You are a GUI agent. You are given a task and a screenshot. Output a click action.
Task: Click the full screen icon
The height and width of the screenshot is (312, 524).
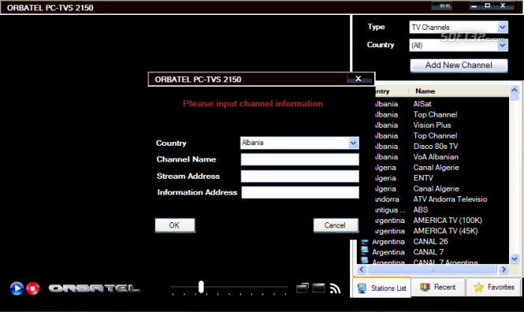click(x=319, y=288)
